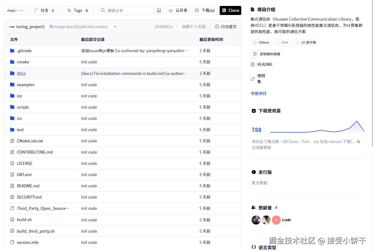The image size is (373, 252).
Task: Click the OAT.xml file icon
Action: tap(12, 175)
